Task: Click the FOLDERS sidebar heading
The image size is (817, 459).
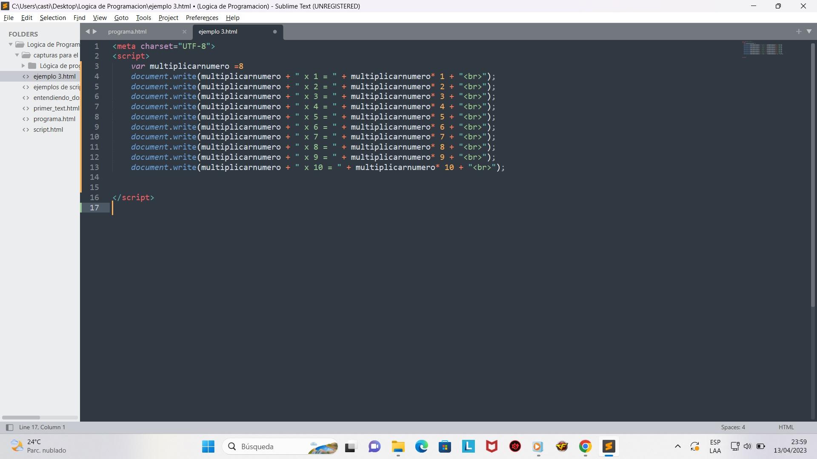Action: pyautogui.click(x=23, y=34)
